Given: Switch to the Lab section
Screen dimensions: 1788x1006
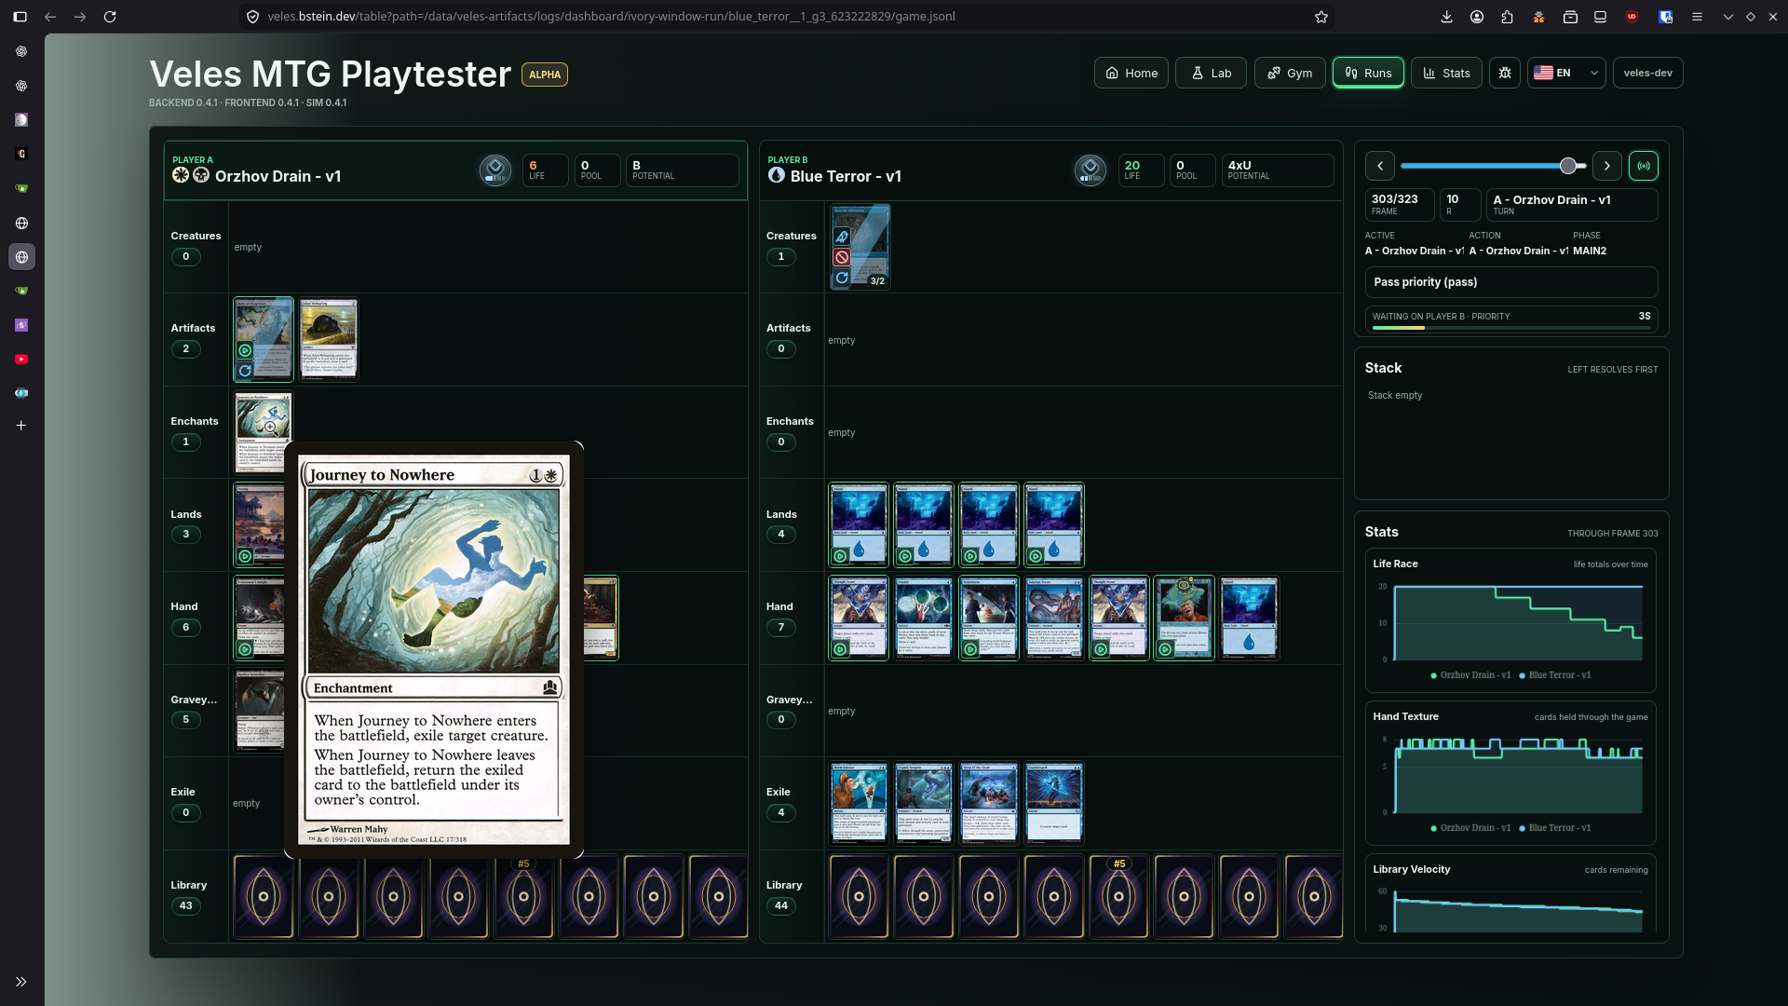Looking at the screenshot, I should (1212, 73).
